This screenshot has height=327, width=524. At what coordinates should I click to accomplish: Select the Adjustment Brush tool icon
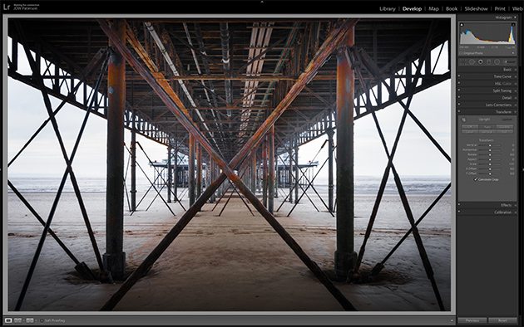tap(509, 61)
